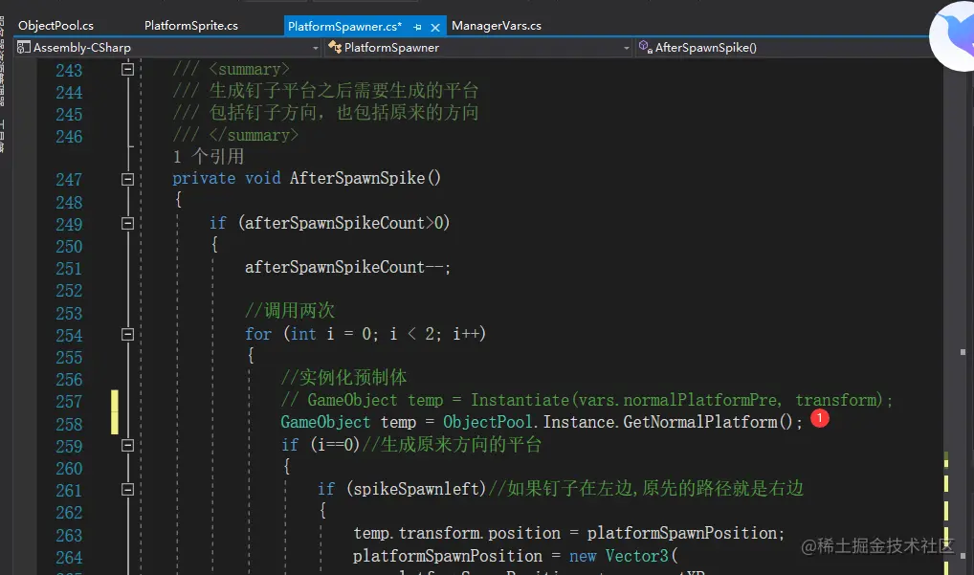Collapse the AfterSpawnSpike method at line 247
Viewport: 974px width, 575px height.
pyautogui.click(x=127, y=180)
